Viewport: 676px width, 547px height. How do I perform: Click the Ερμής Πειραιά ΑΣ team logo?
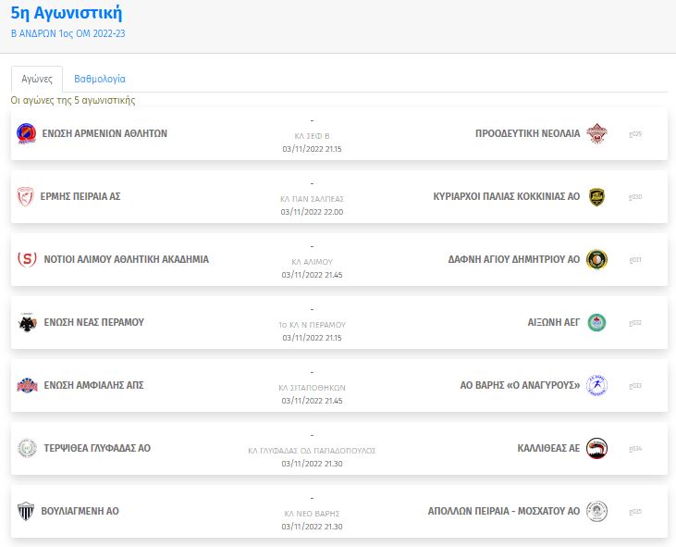pyautogui.click(x=26, y=196)
